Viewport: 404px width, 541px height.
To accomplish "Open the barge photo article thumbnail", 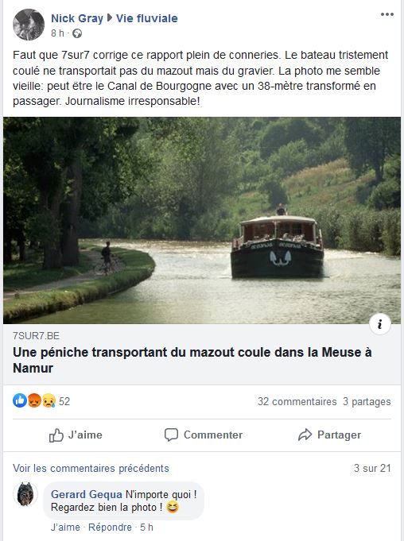I will point(202,221).
